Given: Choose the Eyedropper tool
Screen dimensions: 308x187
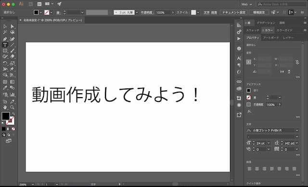Looking at the screenshot, I should tap(5, 87).
